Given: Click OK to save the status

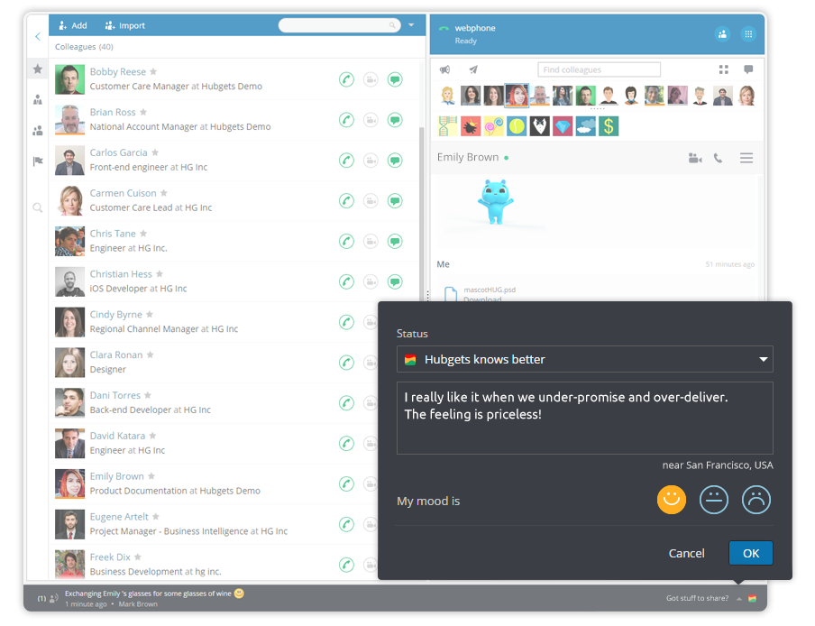Looking at the screenshot, I should pyautogui.click(x=750, y=553).
